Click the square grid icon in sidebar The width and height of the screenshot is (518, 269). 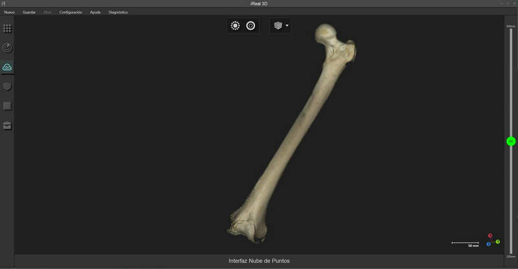pyautogui.click(x=7, y=105)
